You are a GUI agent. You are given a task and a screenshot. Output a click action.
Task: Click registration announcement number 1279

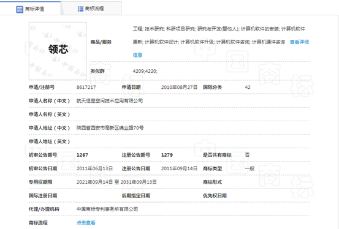tap(167, 155)
